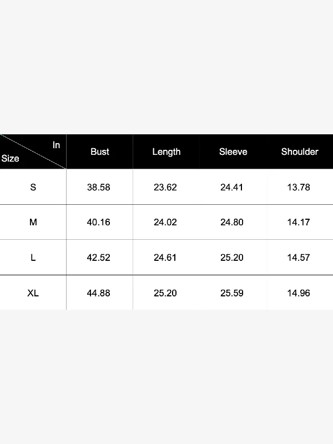Click the M sleeve value 24.80
Image resolution: width=333 pixels, height=444 pixels.
tap(232, 223)
